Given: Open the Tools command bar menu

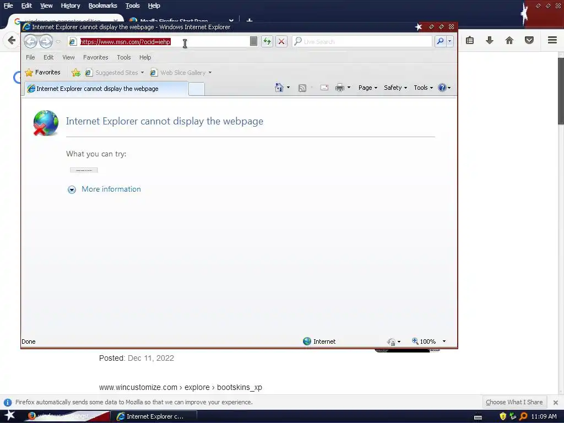Looking at the screenshot, I should pyautogui.click(x=424, y=88).
